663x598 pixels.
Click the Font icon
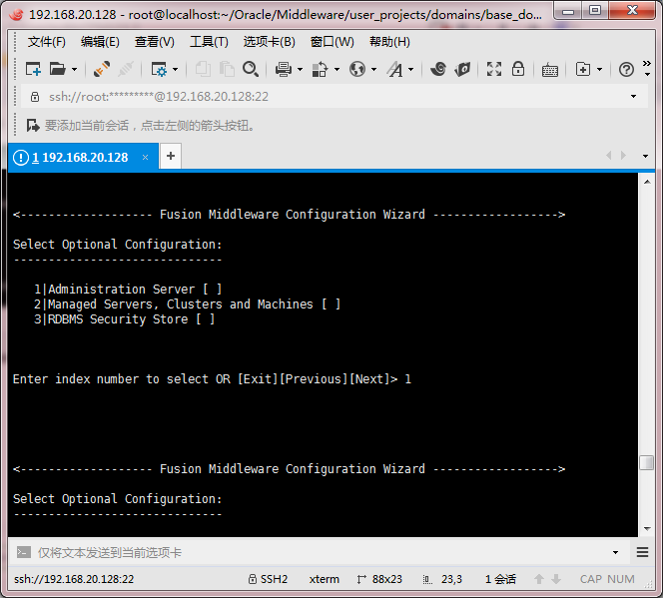coord(395,69)
